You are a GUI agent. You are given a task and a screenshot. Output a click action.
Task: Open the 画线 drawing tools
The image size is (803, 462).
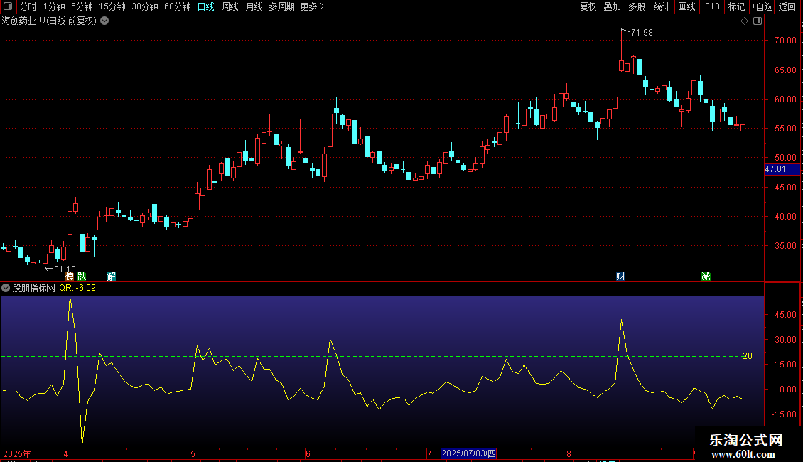click(686, 6)
